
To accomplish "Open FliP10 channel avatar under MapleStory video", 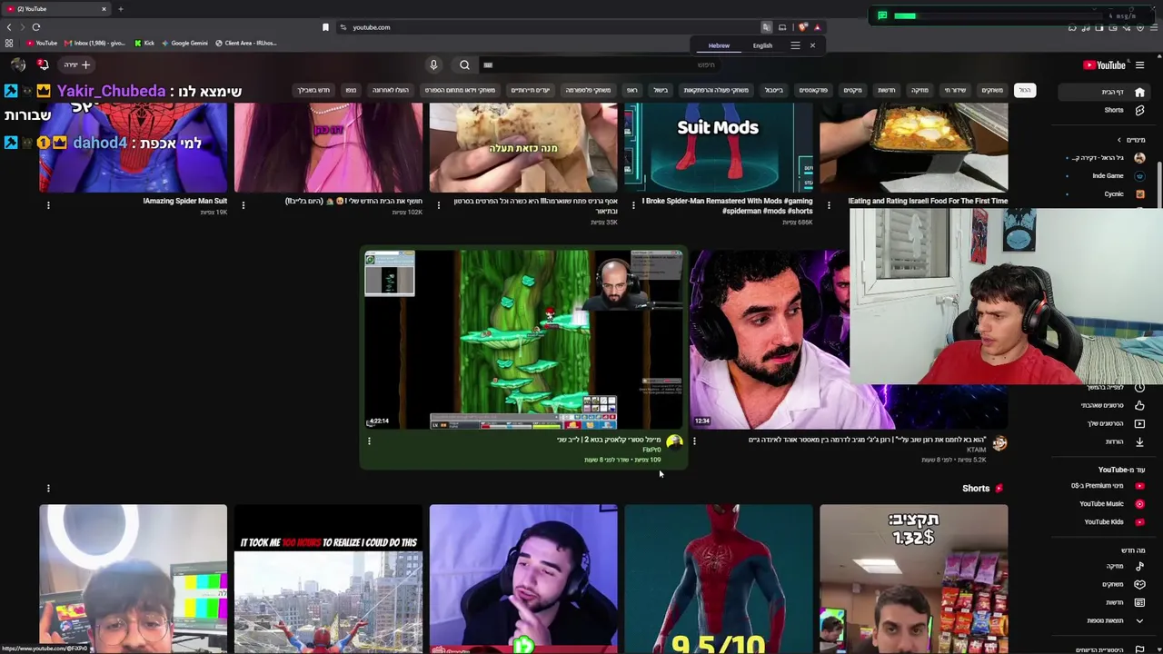I will tap(674, 442).
